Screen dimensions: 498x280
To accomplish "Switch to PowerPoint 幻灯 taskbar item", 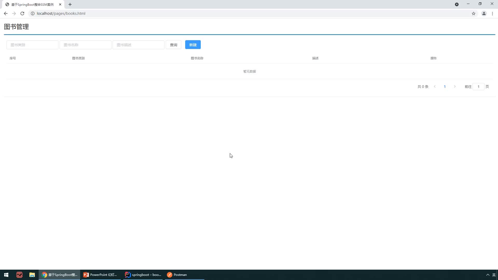I will [101, 275].
